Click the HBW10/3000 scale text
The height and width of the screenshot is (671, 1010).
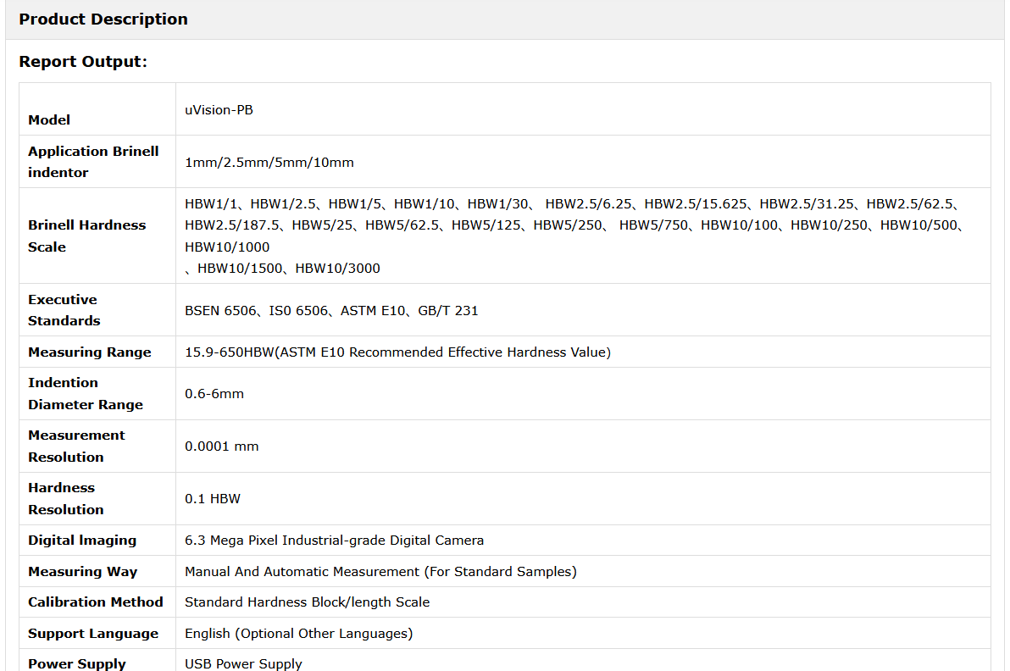click(337, 269)
